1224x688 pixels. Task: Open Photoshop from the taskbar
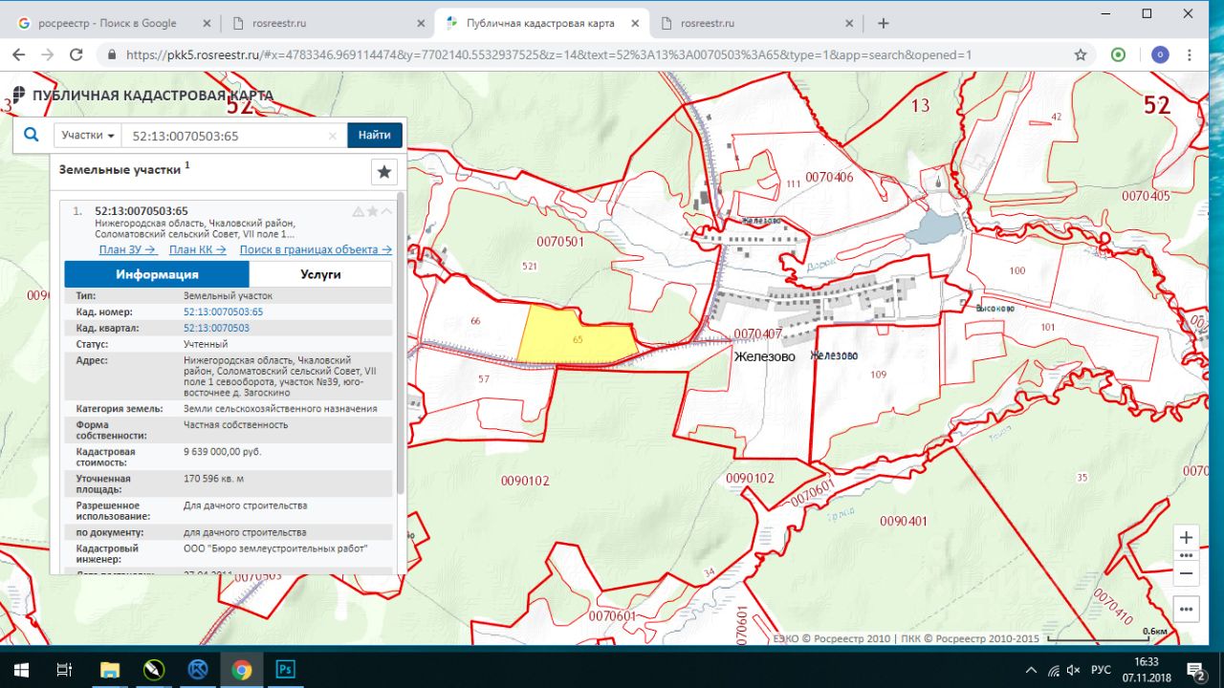click(x=285, y=669)
